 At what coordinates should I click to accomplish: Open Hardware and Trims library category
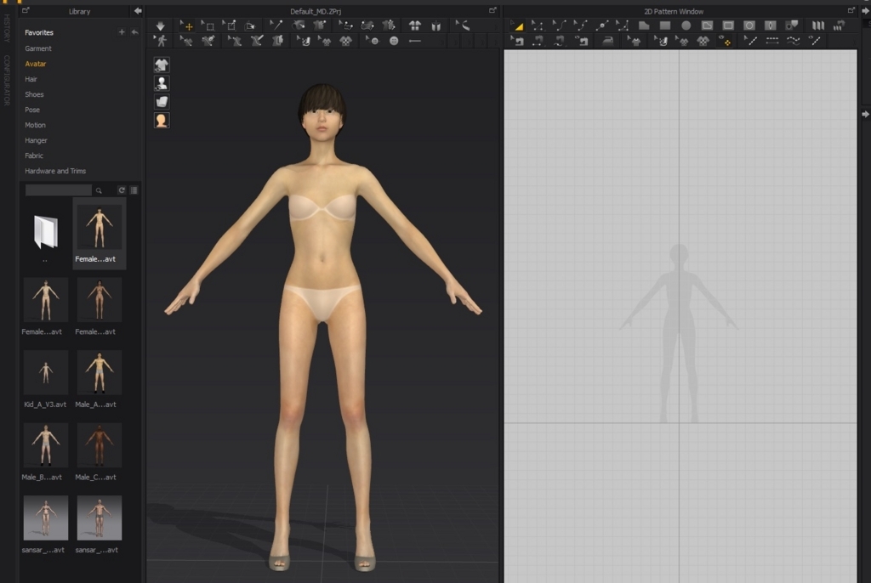click(x=55, y=171)
